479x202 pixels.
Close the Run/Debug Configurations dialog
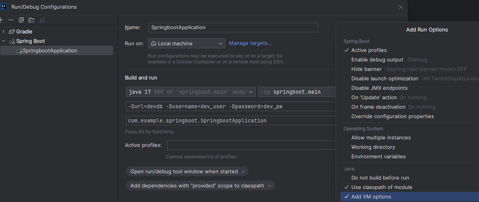(x=401, y=7)
